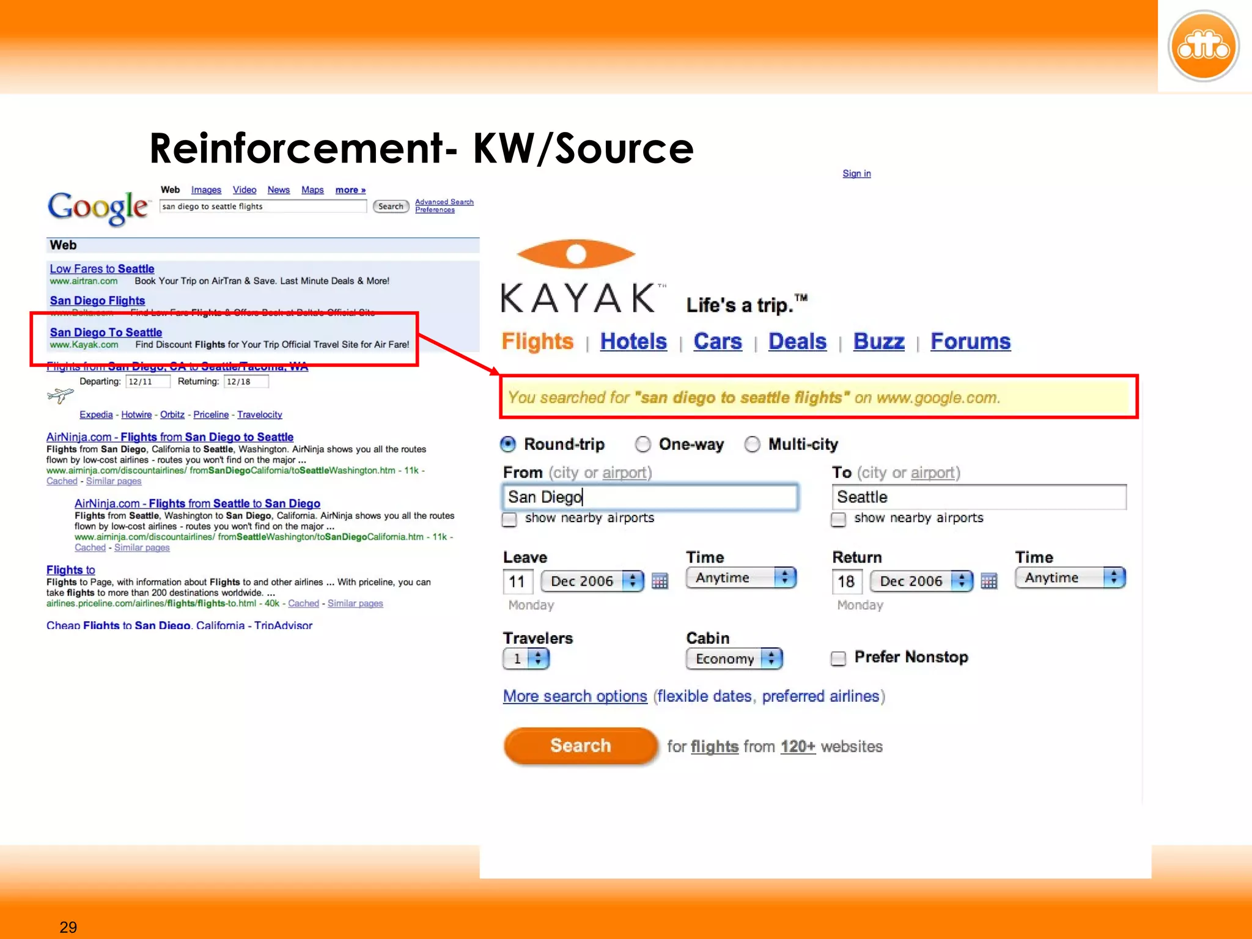
Task: Open Google Video search tab
Action: tap(244, 190)
